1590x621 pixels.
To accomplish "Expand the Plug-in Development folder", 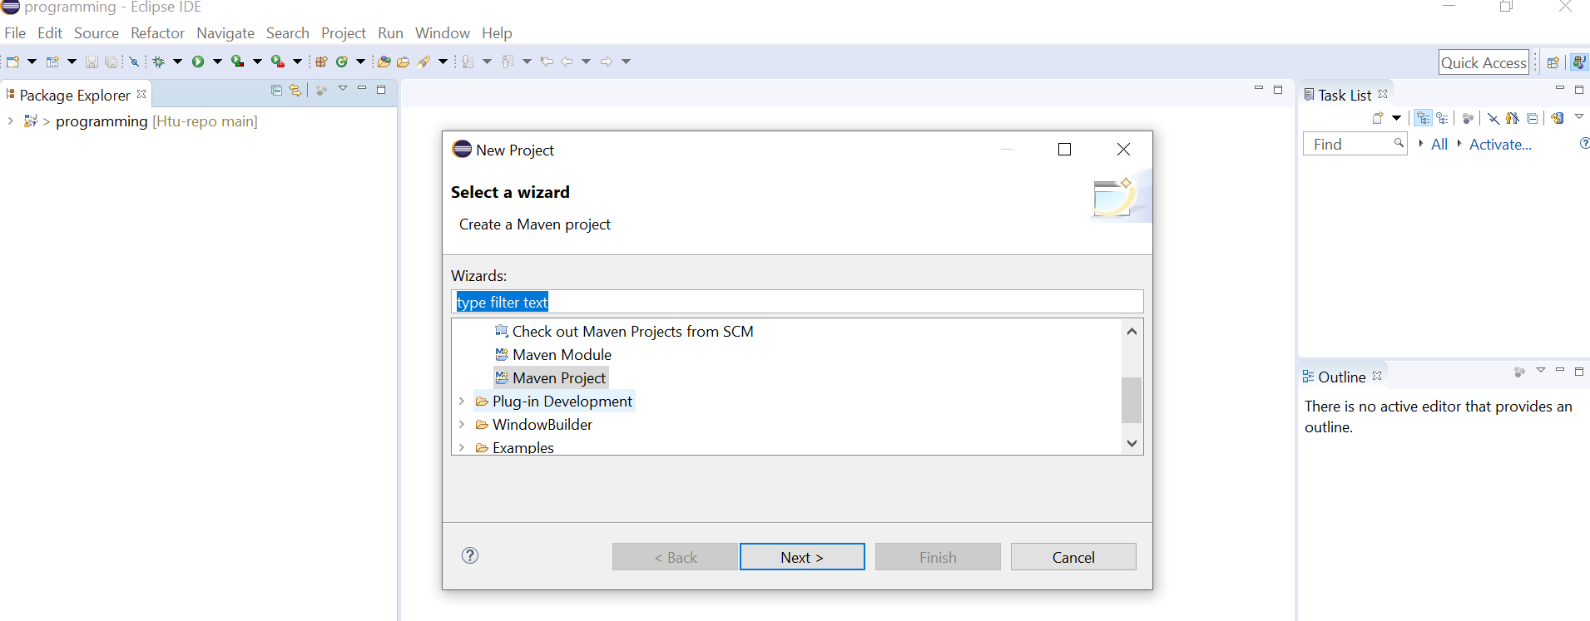I will pos(462,402).
